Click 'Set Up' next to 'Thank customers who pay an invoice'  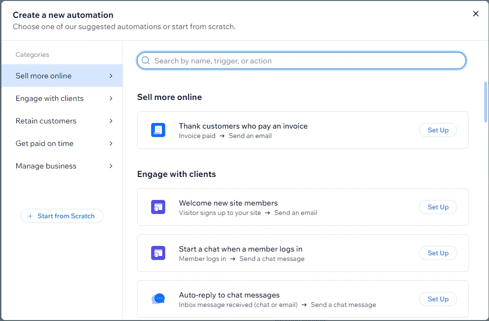tap(437, 130)
